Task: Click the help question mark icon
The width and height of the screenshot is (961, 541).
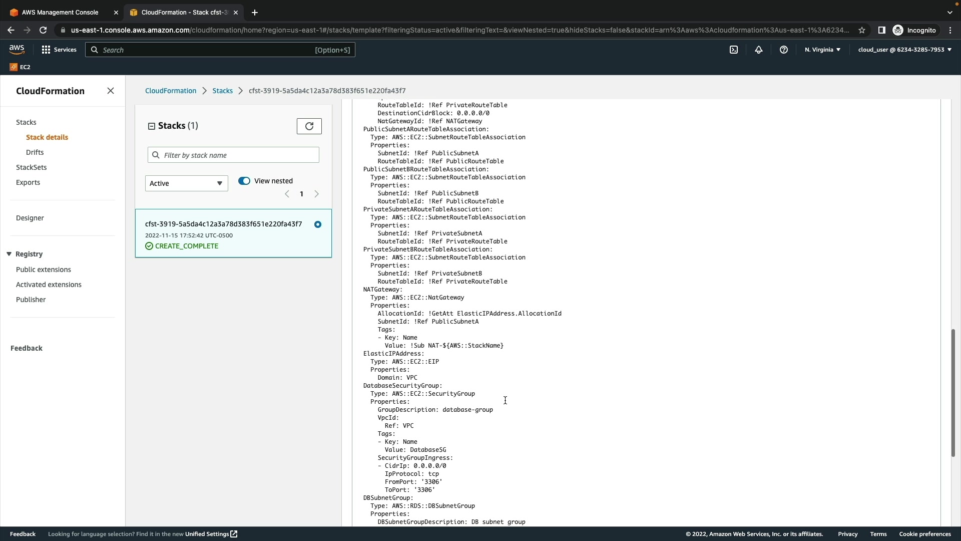Action: pos(784,50)
